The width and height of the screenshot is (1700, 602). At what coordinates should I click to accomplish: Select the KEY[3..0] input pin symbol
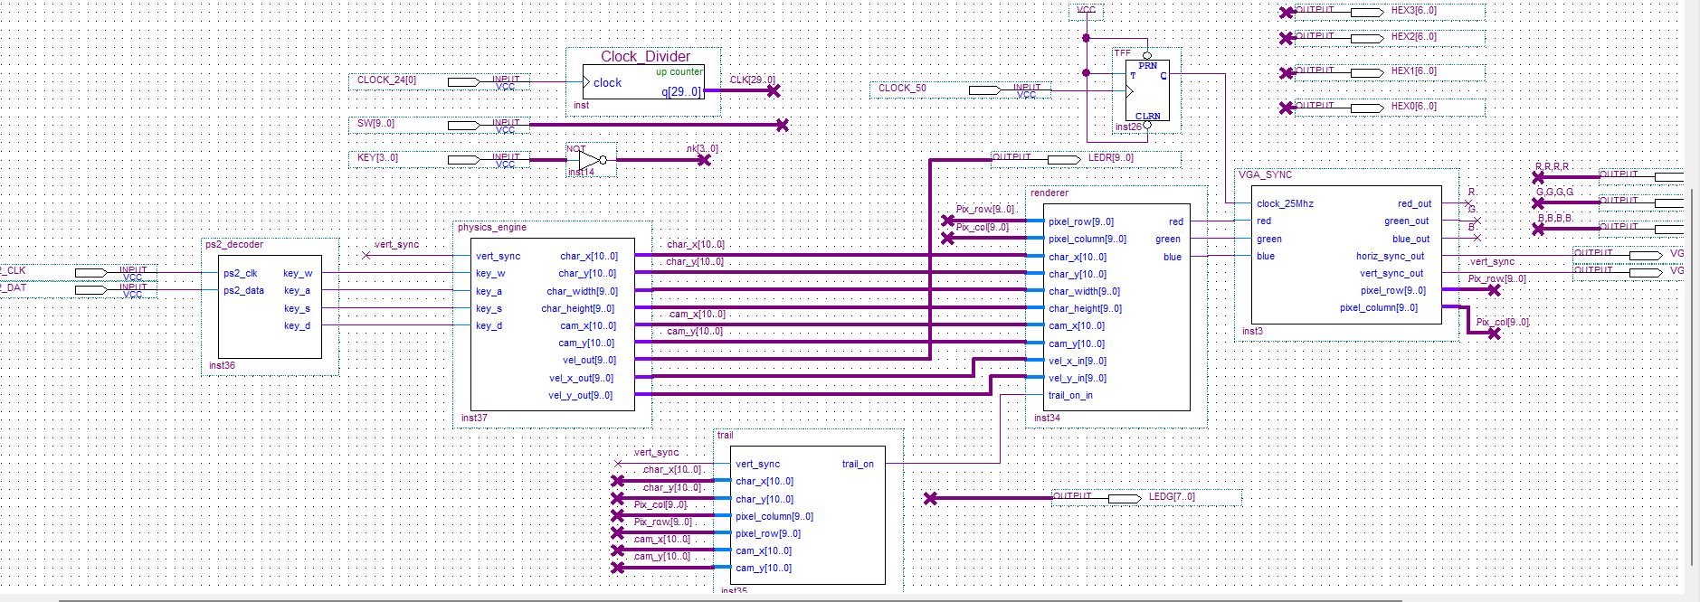pyautogui.click(x=464, y=160)
